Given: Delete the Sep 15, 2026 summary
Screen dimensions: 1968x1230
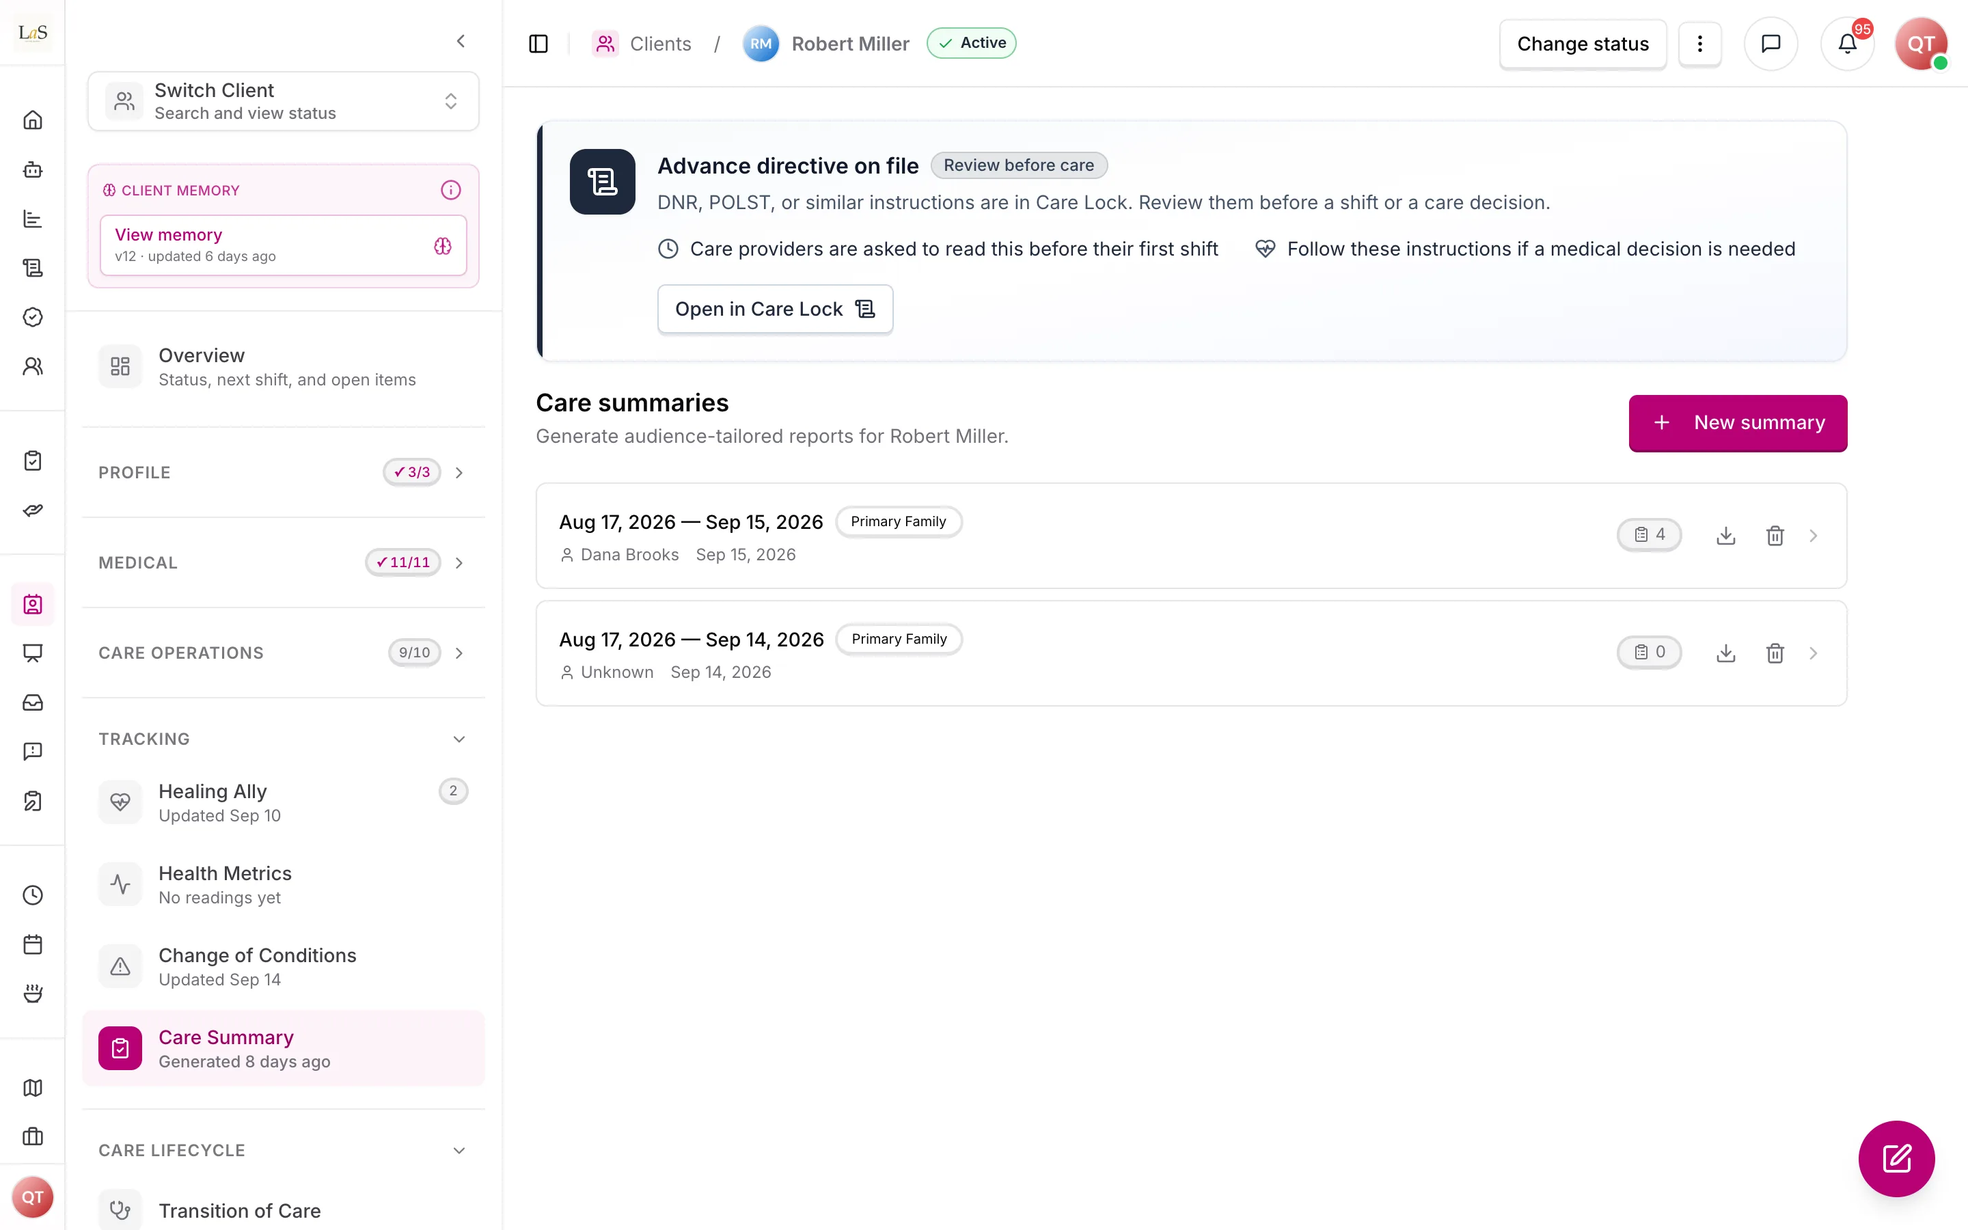Looking at the screenshot, I should 1775,535.
